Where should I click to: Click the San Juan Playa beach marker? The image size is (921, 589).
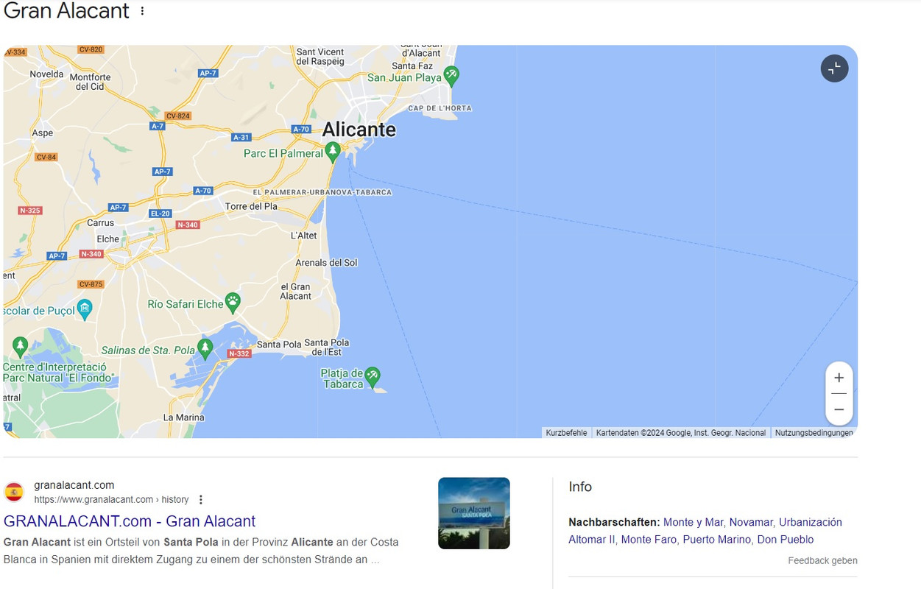451,75
